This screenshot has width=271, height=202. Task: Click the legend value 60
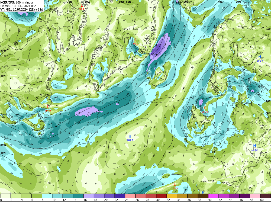262,200
